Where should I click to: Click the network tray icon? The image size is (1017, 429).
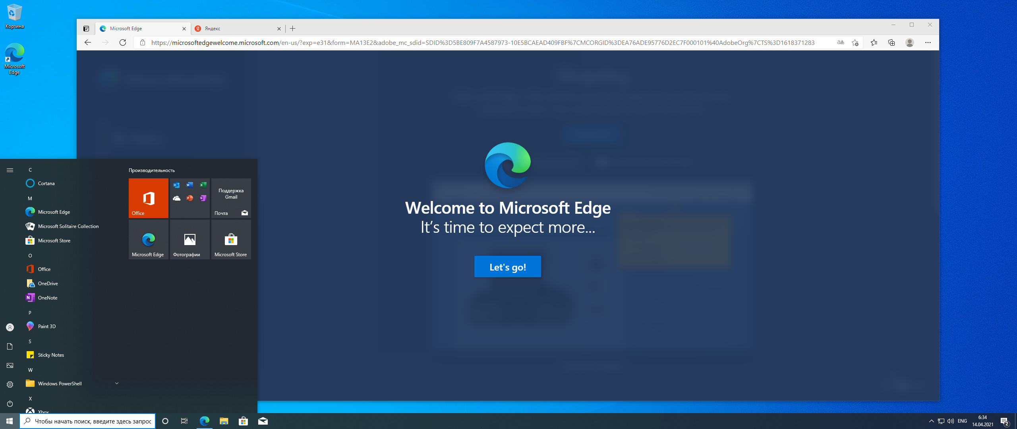pos(941,421)
